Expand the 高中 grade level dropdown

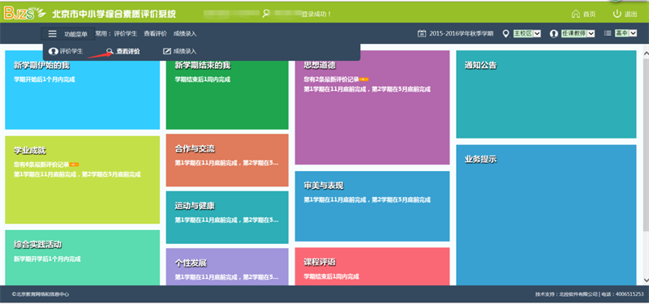point(625,33)
